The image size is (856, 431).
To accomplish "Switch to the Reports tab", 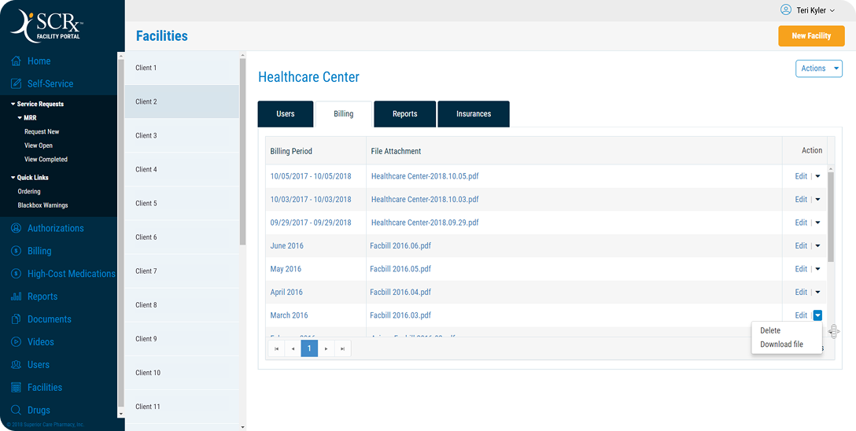I will pyautogui.click(x=404, y=114).
